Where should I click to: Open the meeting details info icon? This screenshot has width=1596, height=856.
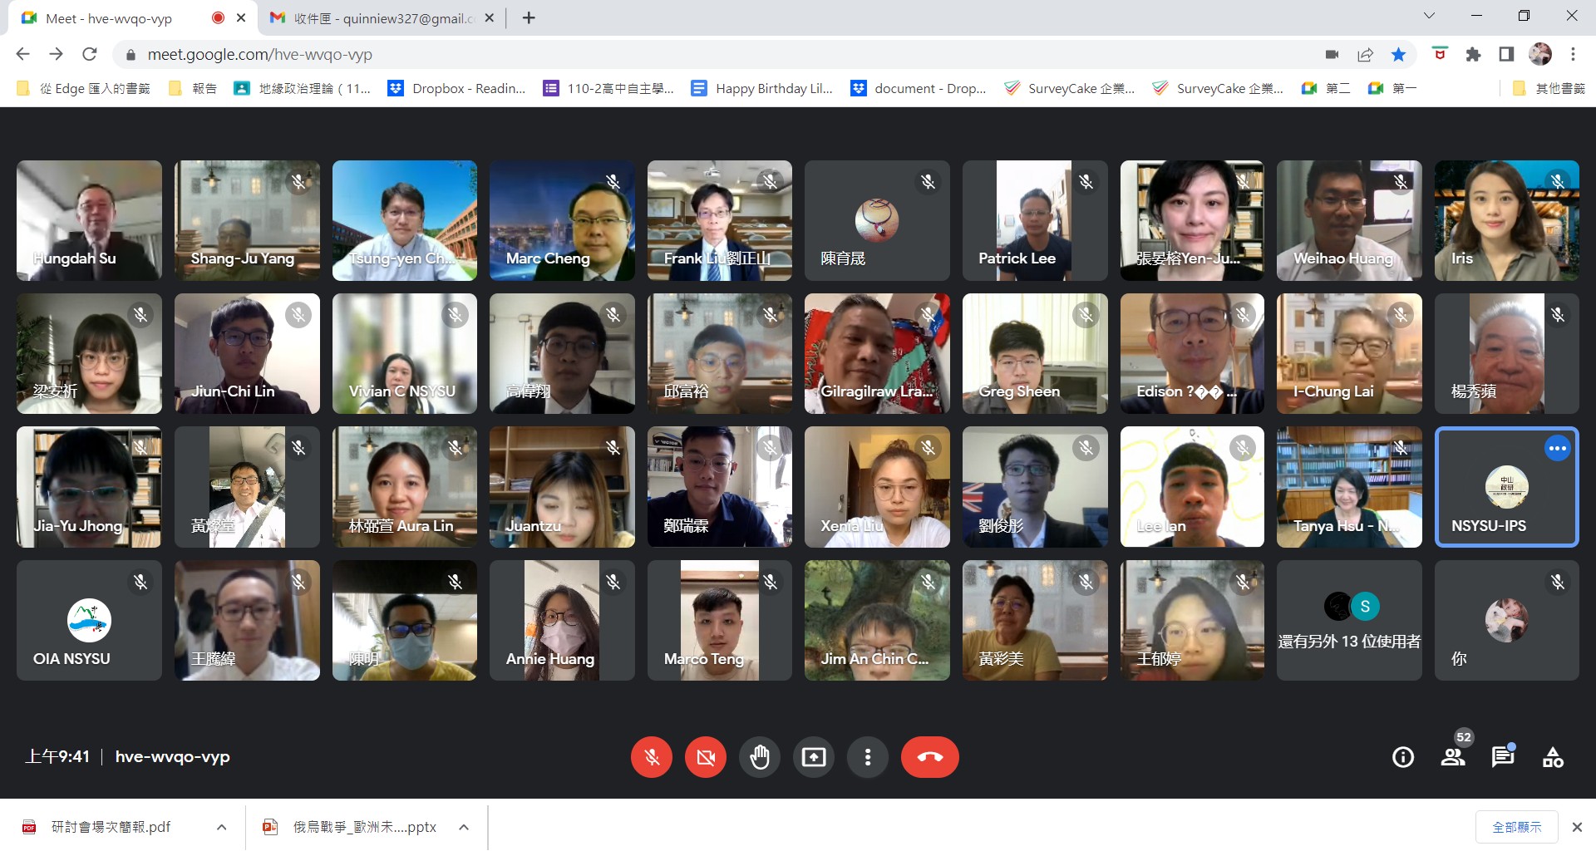[1403, 757]
